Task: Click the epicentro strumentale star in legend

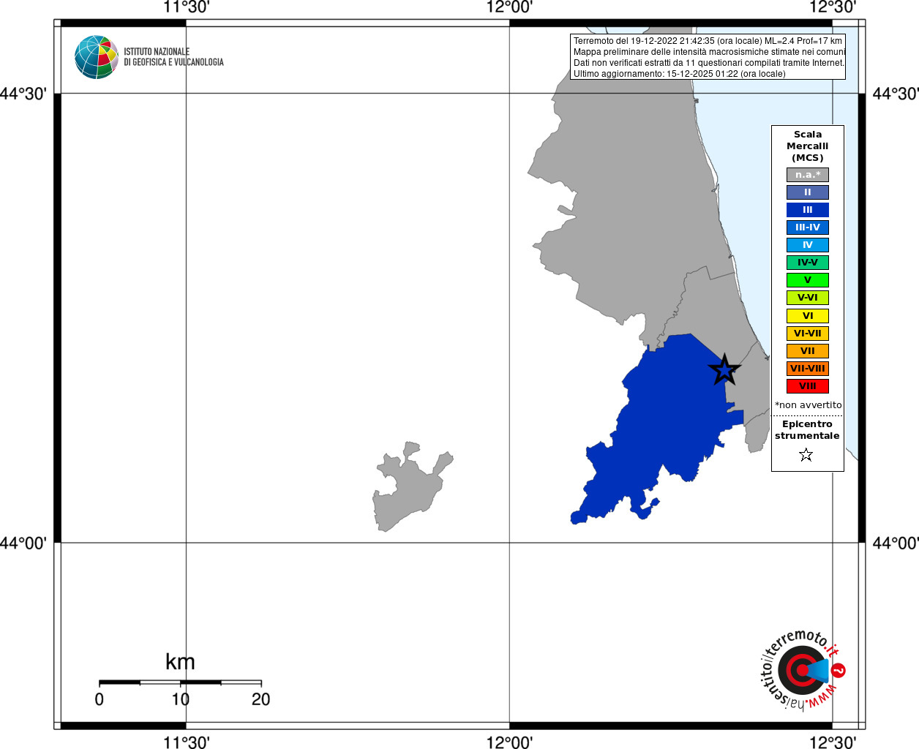Action: tap(806, 455)
